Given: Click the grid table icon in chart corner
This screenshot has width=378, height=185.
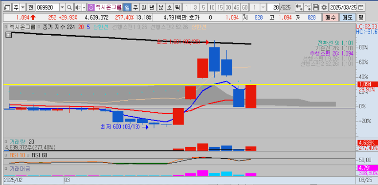Looking at the screenshot, I should (8, 35).
